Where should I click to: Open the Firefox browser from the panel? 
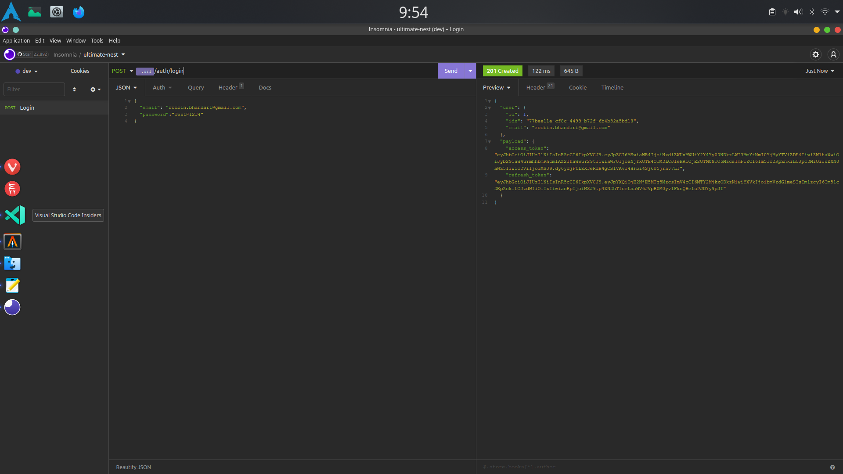coord(79,12)
